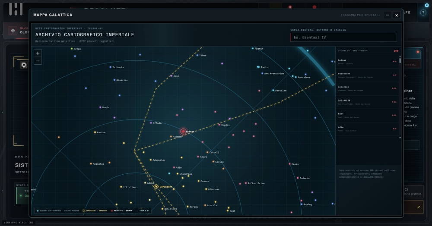The height and width of the screenshot is (226, 432).
Task: Open Coruscant entry in the systems list
Action: 367,75
